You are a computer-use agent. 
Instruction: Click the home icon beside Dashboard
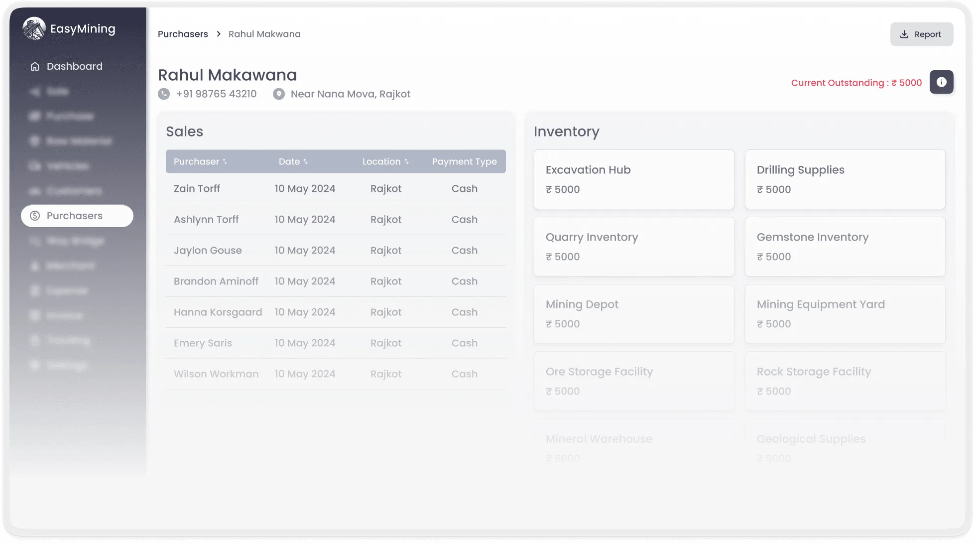34,66
